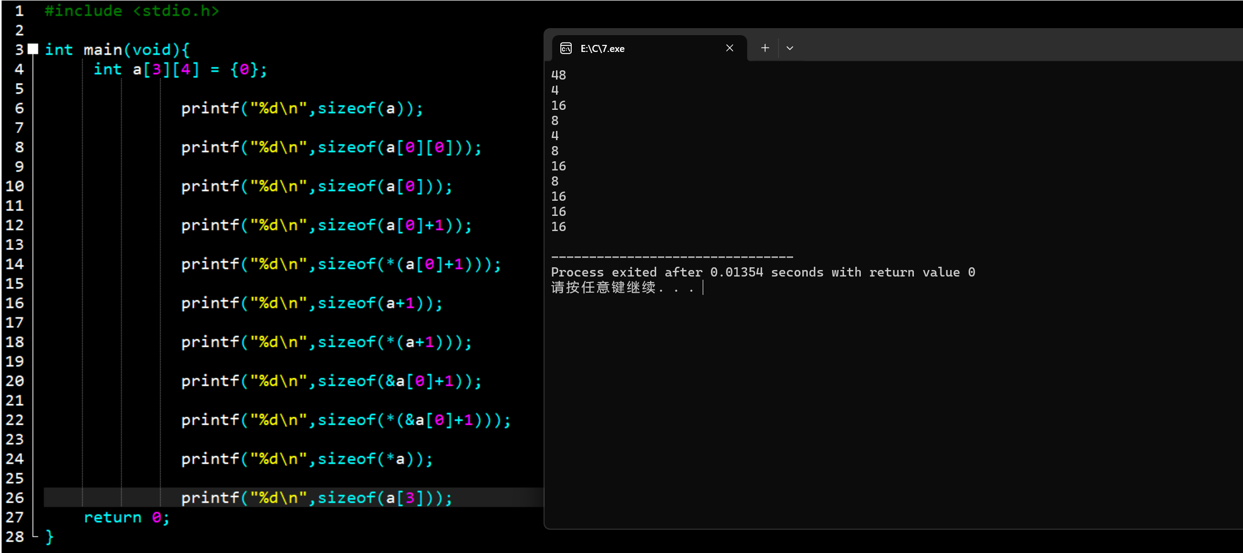
Task: Click the int main(void){ line
Action: (117, 50)
